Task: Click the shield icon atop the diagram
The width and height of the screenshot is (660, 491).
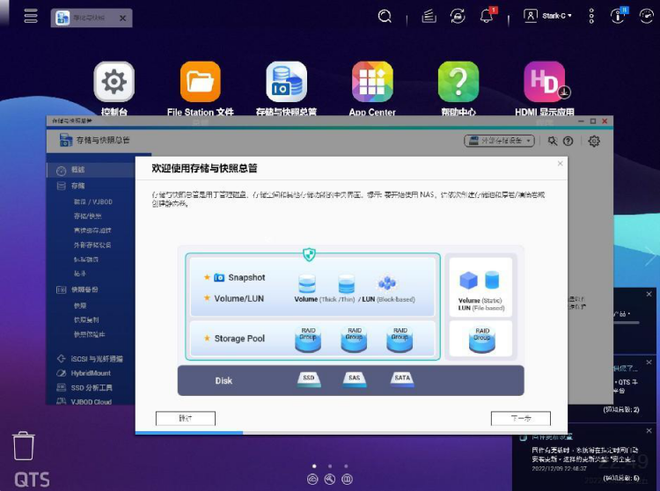Action: [x=310, y=254]
